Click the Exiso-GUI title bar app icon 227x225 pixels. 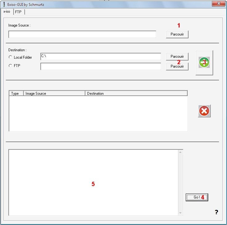(x=4, y=4)
